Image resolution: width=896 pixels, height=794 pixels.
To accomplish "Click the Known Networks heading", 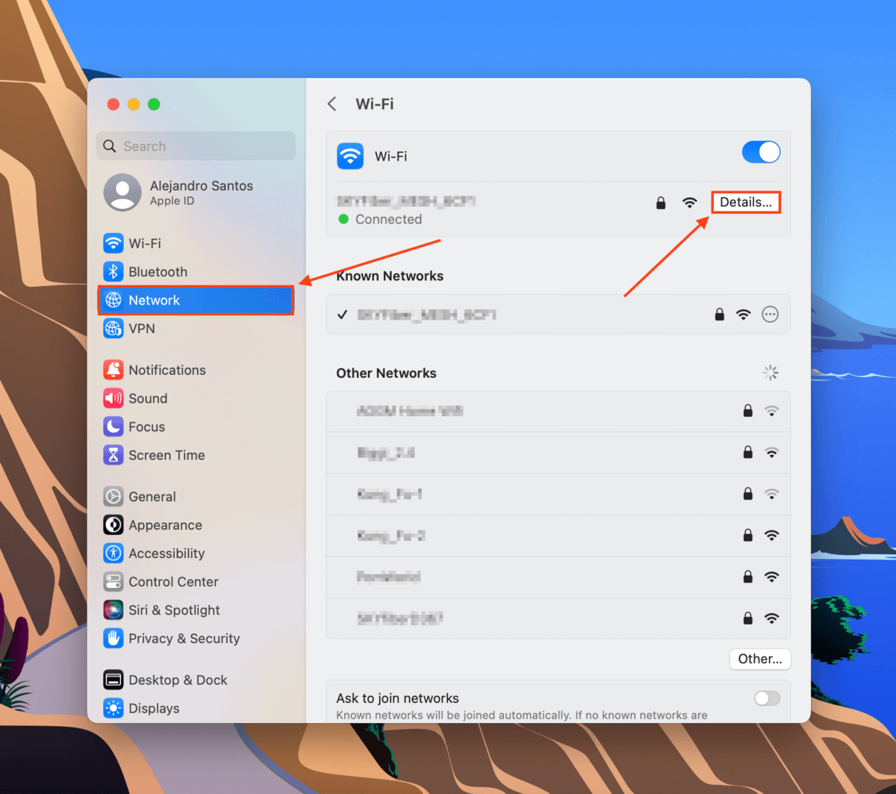I will point(390,276).
